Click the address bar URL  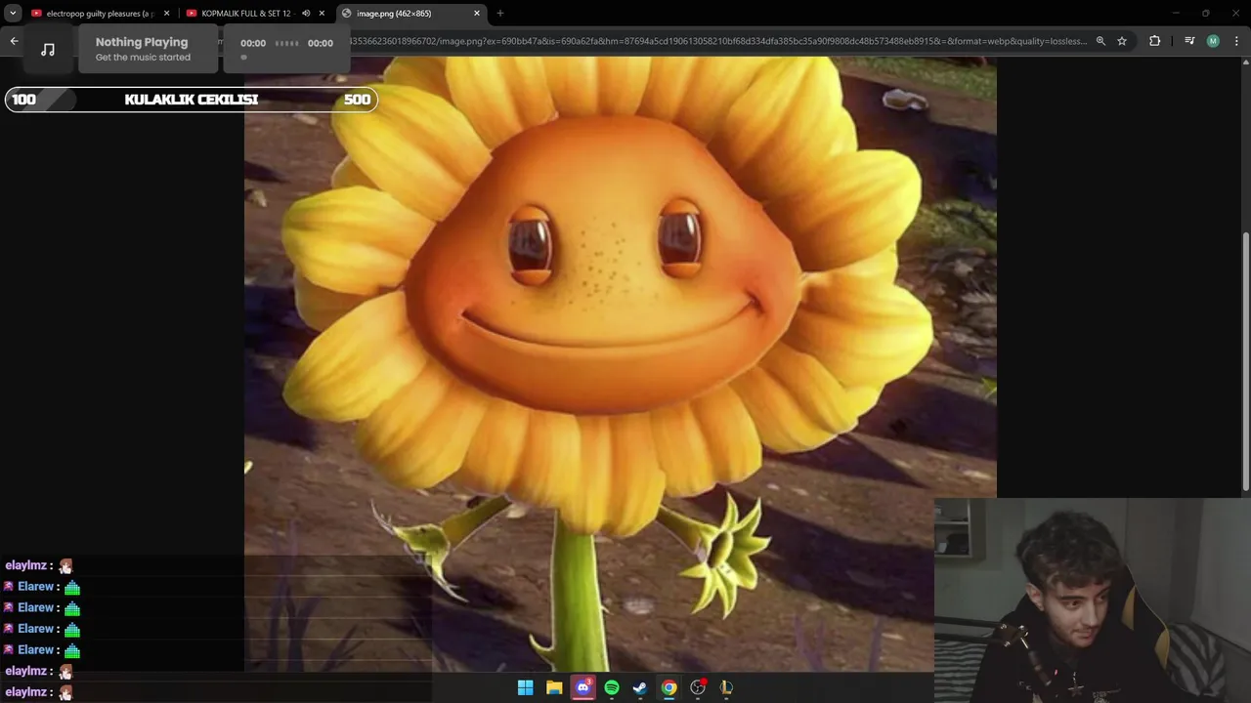[718, 41]
